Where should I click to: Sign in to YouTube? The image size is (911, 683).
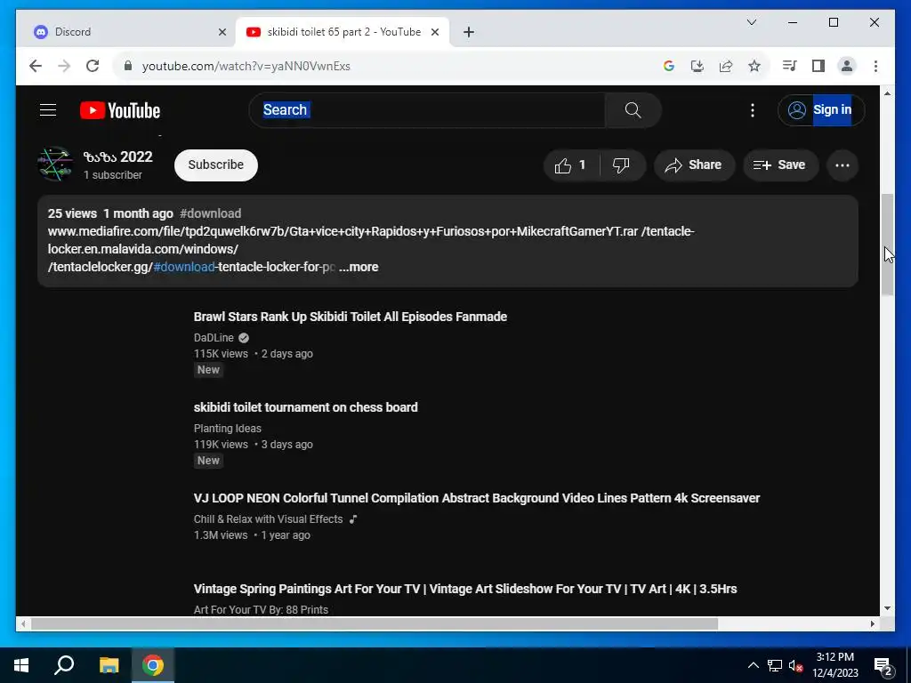(821, 109)
